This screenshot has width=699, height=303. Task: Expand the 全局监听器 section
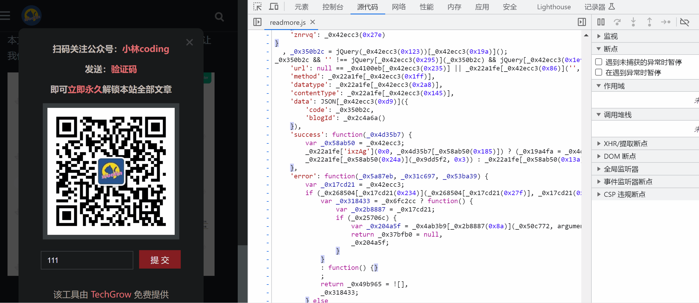(x=645, y=169)
